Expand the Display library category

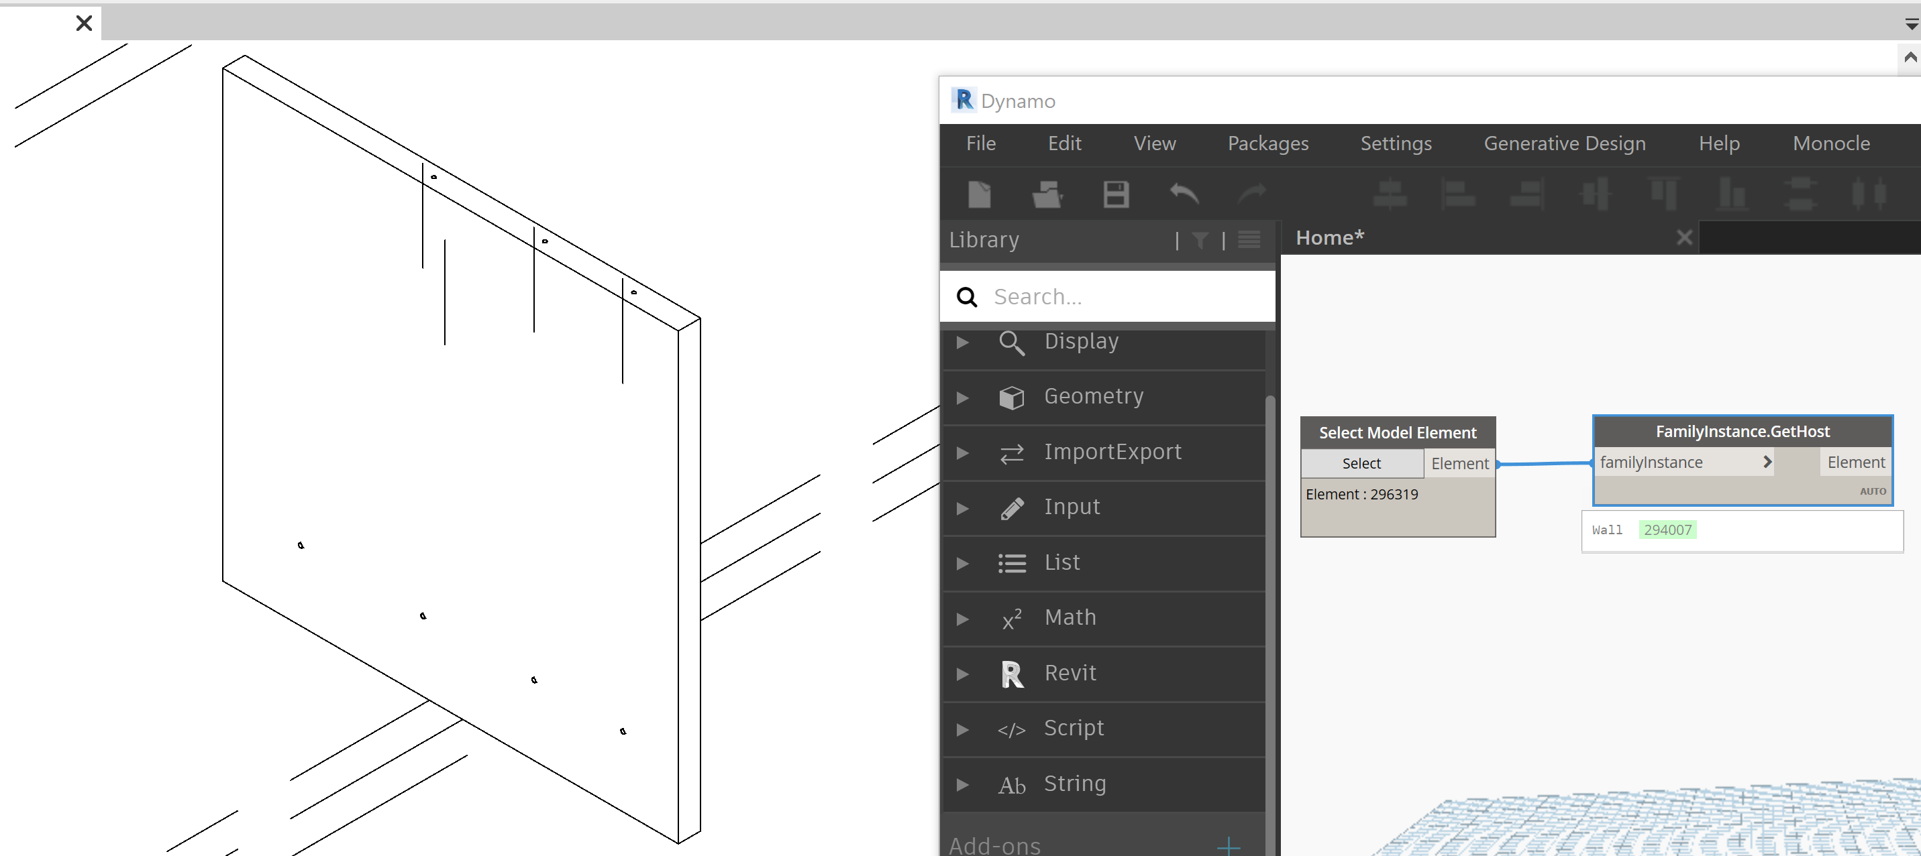pos(962,343)
